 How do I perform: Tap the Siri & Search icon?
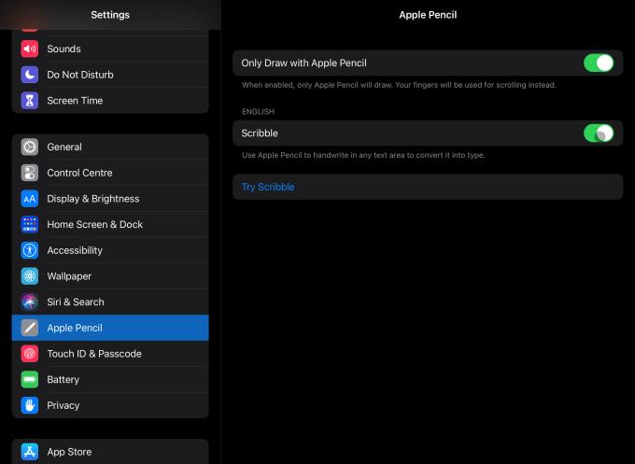(30, 302)
